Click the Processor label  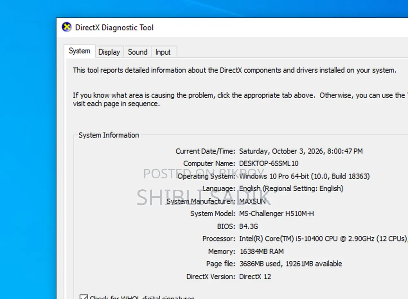point(219,239)
